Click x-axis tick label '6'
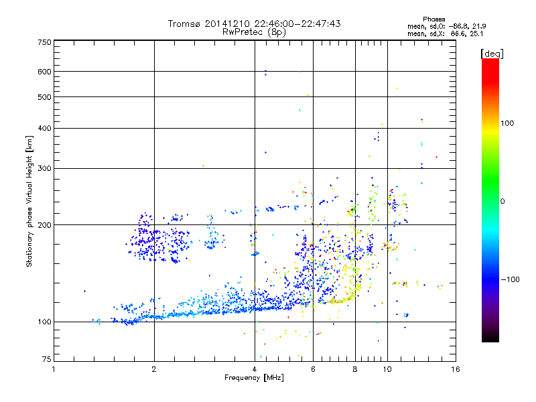Image resolution: width=536 pixels, height=402 pixels. pyautogui.click(x=313, y=369)
